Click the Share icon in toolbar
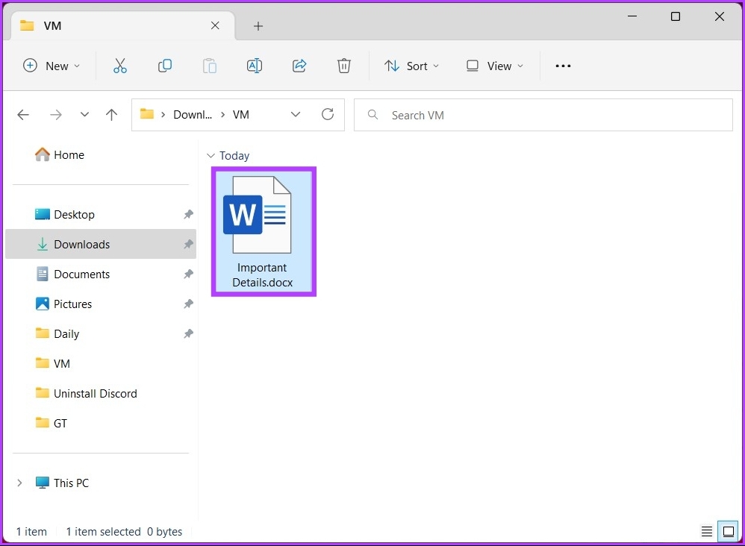The width and height of the screenshot is (745, 546). 299,66
